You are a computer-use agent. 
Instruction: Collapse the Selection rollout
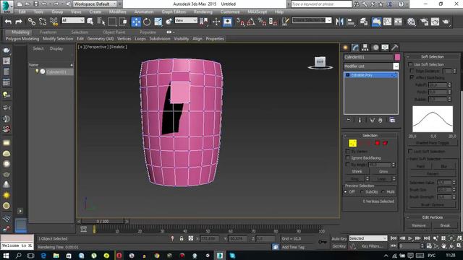point(370,136)
